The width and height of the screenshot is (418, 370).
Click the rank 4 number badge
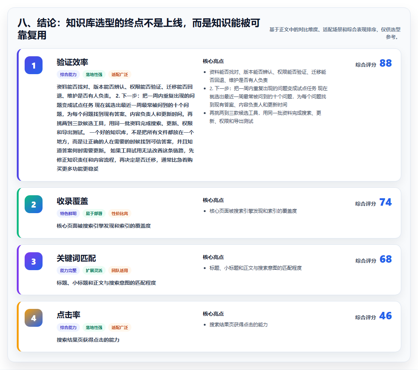pyautogui.click(x=34, y=318)
